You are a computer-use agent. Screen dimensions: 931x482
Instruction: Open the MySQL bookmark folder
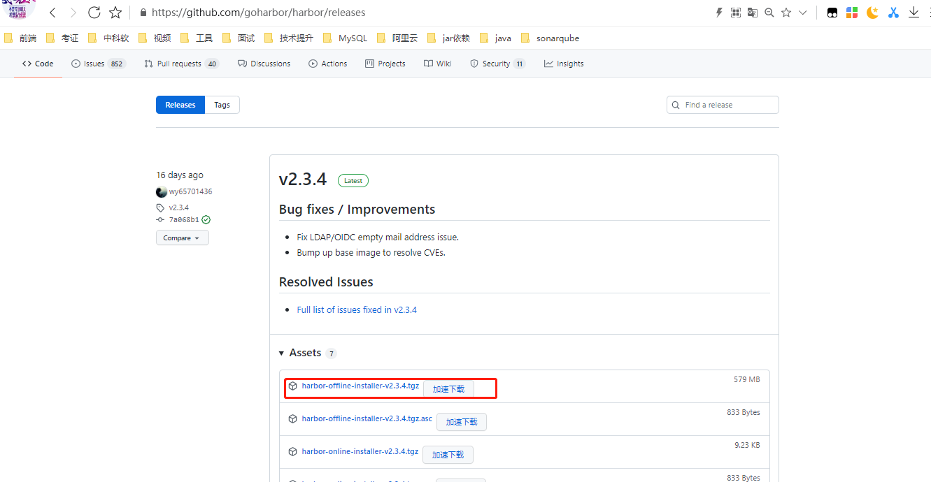tap(345, 38)
